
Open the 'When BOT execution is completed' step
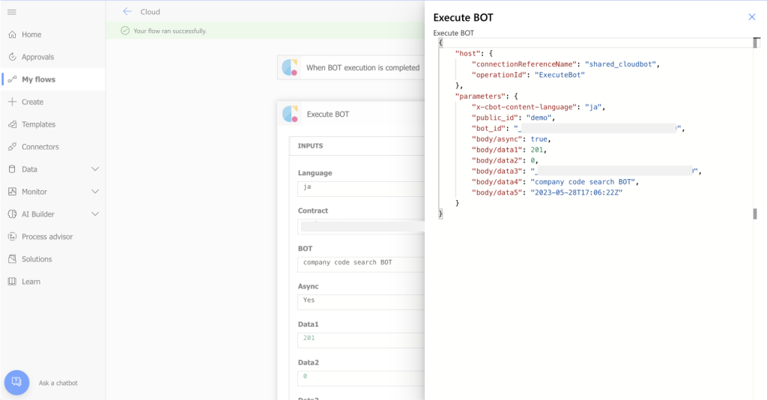tap(351, 67)
